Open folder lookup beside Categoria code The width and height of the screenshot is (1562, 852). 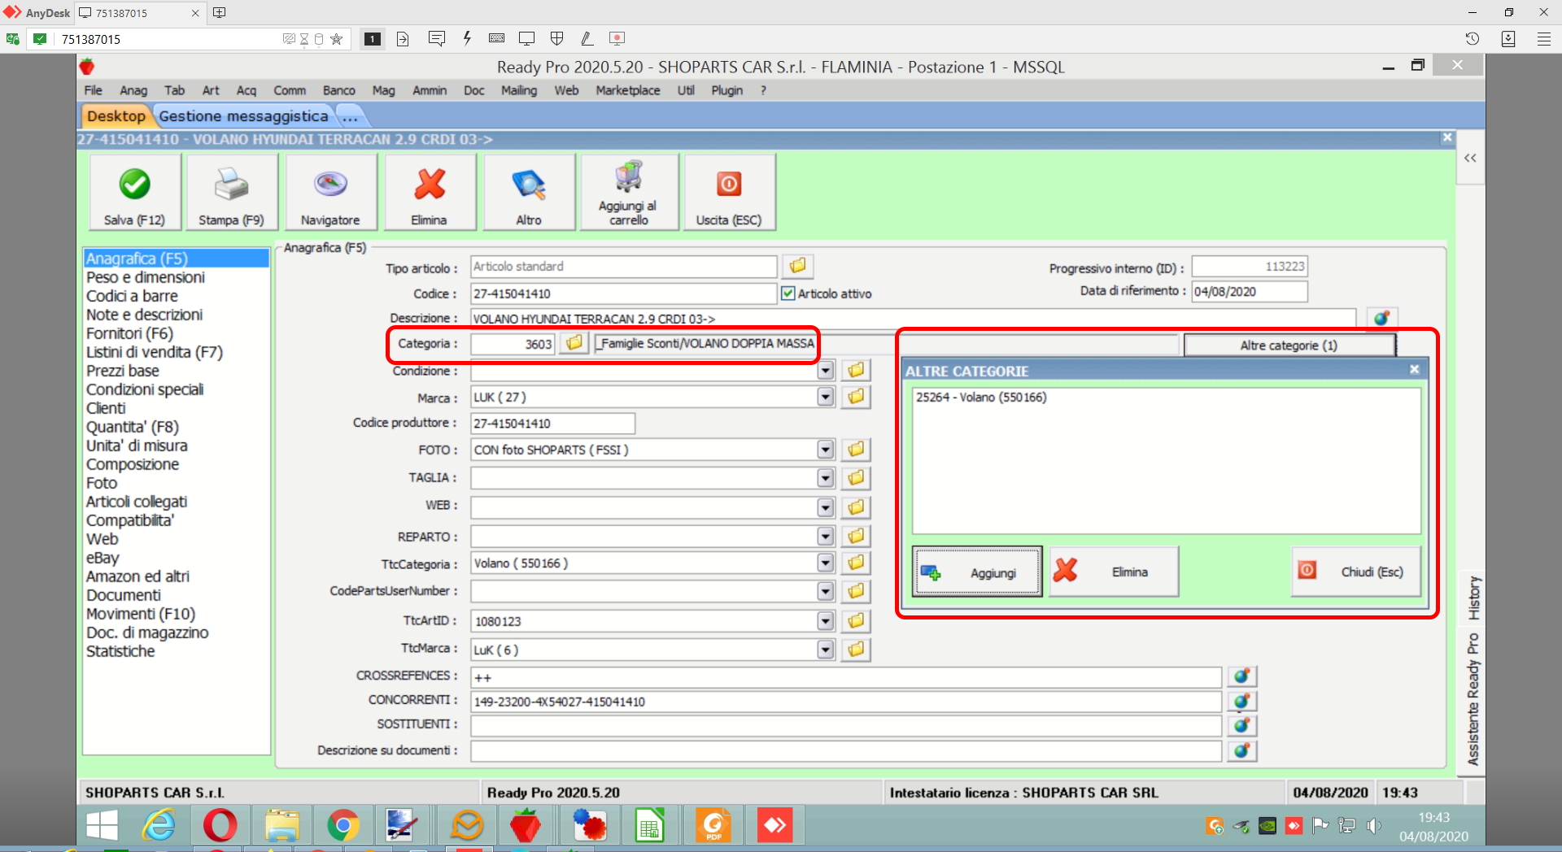pyautogui.click(x=574, y=343)
